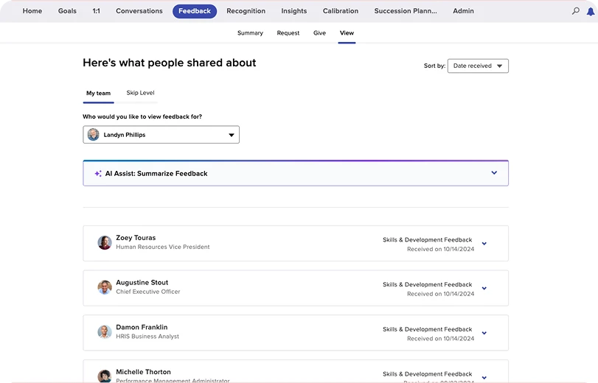Expand AI Assist: Summarize Feedback panel

tap(494, 173)
